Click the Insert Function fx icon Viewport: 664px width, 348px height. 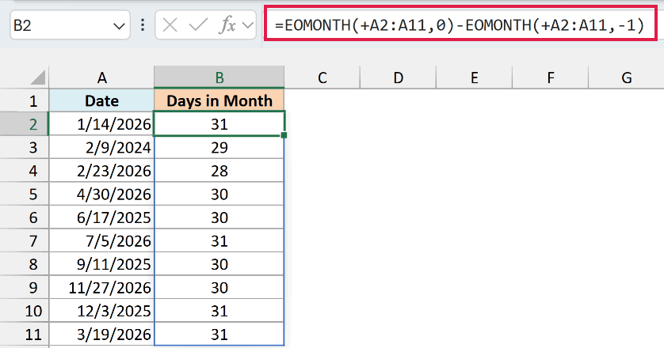click(227, 25)
